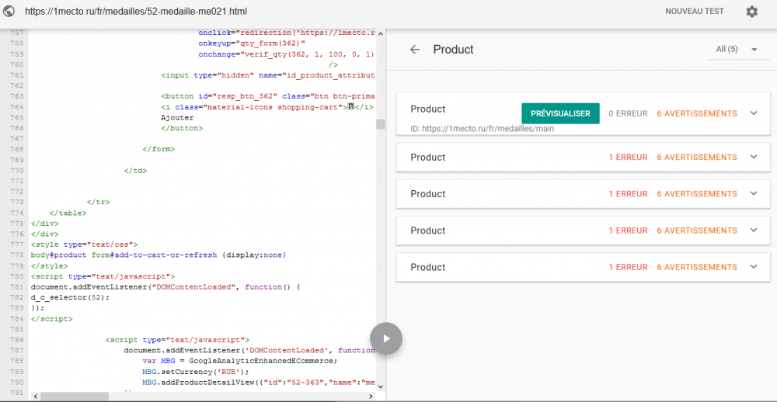Expand the second Product result chevron
This screenshot has height=402, width=777.
click(x=753, y=157)
